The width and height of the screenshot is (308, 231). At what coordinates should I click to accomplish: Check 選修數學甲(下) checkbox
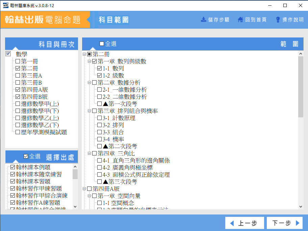coord(18,111)
